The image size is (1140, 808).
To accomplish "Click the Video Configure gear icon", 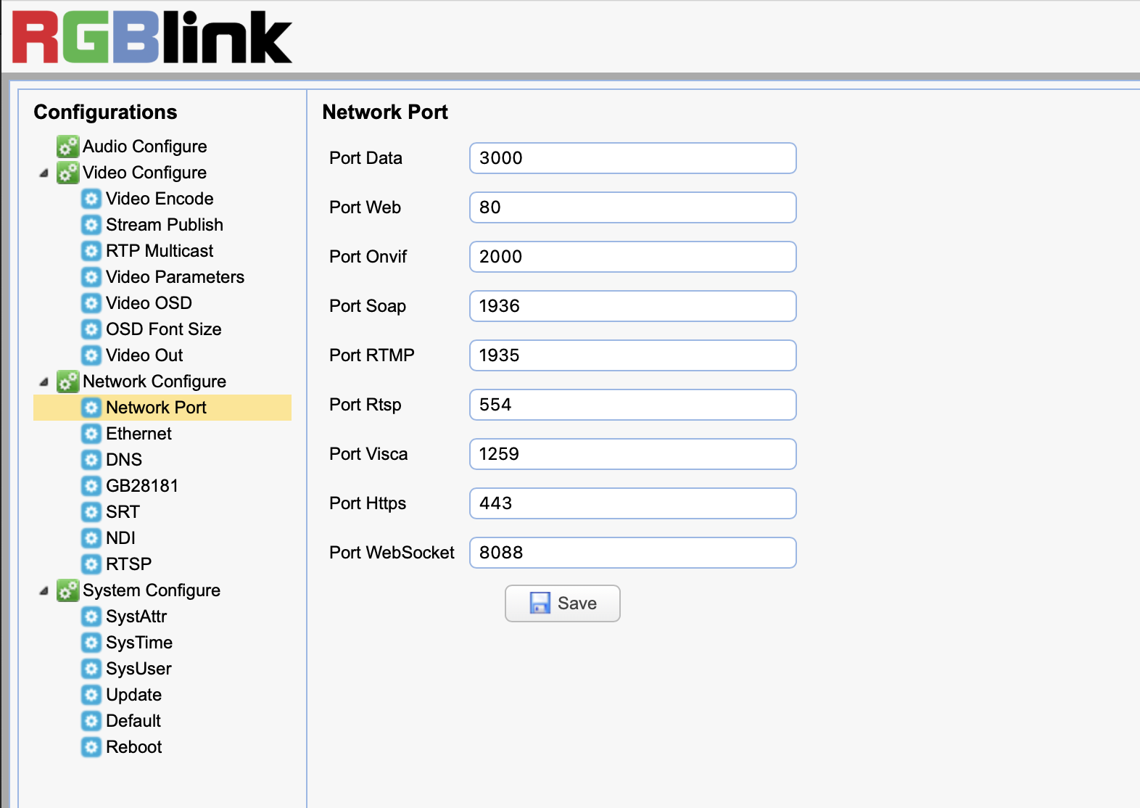I will pos(67,173).
